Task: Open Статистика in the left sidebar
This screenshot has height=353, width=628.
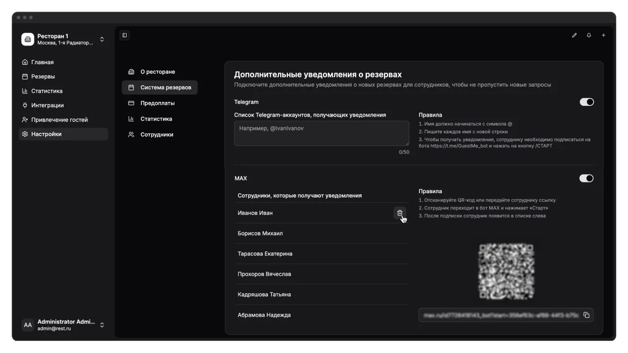Action: [63, 91]
